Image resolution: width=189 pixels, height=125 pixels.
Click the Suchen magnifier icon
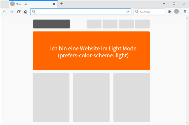pos(137,12)
